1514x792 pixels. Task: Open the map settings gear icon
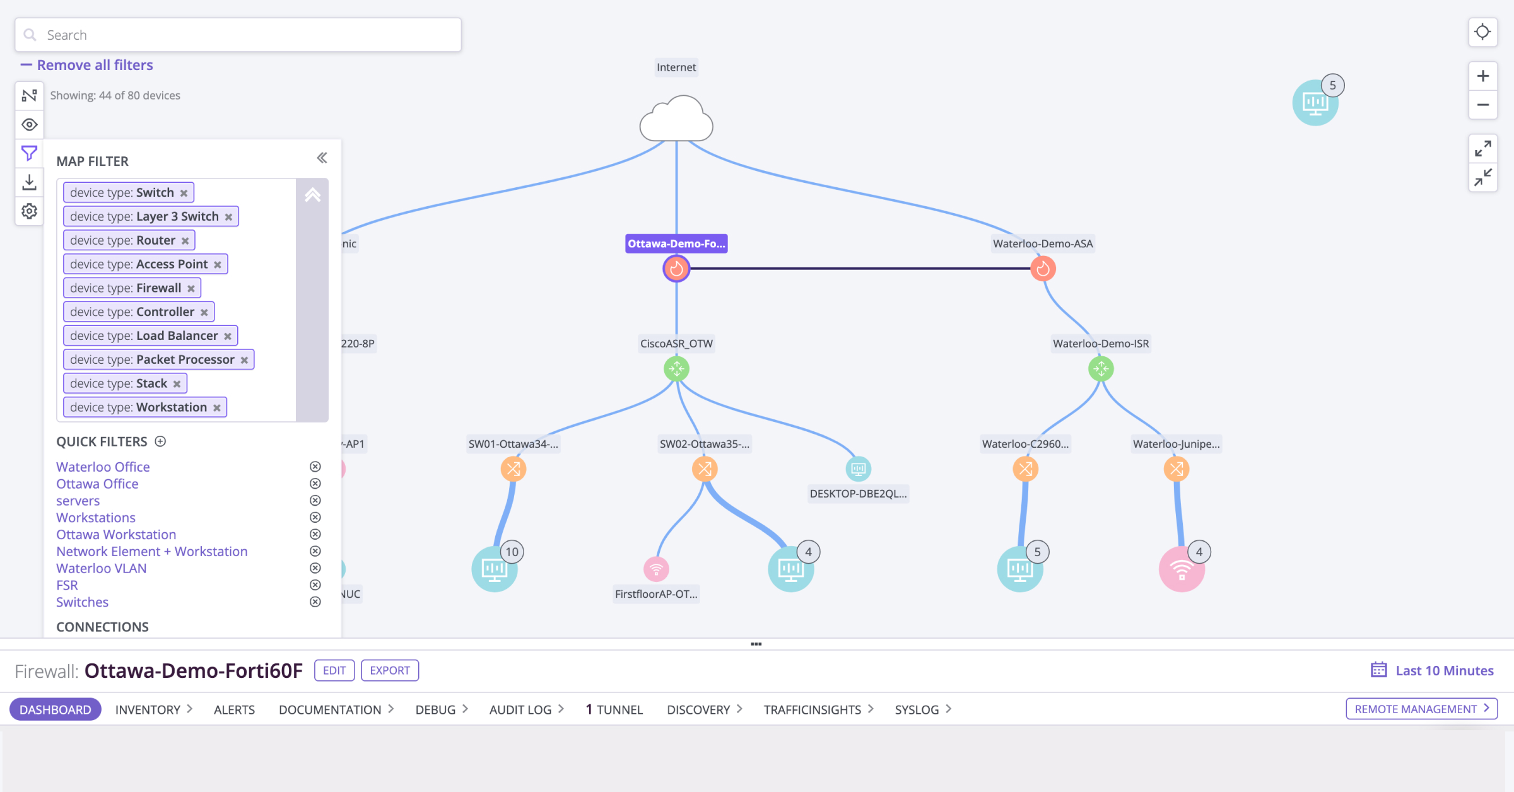tap(30, 211)
